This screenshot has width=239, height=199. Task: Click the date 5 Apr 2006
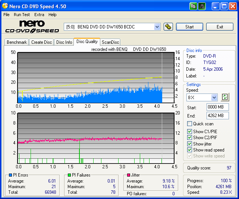point(213,69)
